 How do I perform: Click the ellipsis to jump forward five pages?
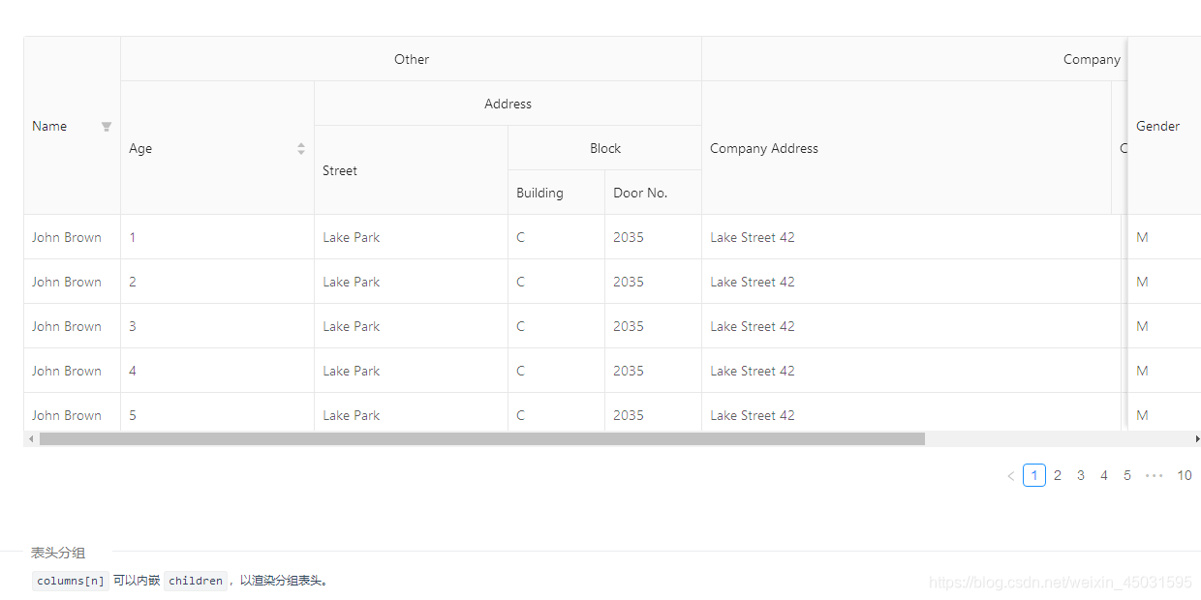[1154, 475]
